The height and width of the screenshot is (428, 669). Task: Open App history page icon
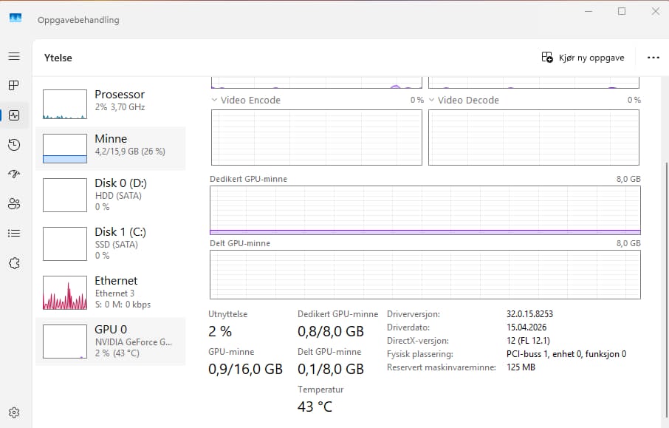tap(14, 145)
